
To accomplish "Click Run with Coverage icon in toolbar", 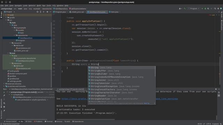I will (x=208, y=9).
